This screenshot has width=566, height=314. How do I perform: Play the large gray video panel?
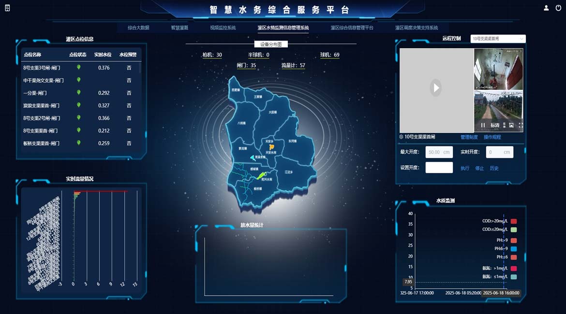point(436,88)
